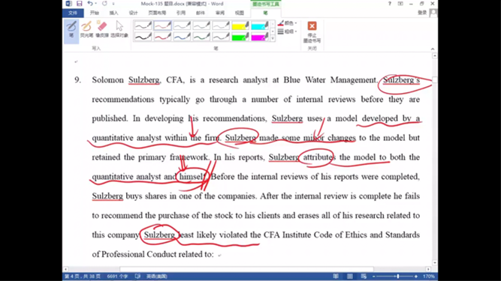The image size is (501, 281).
Task: Save the document with the disk icon
Action: click(79, 4)
